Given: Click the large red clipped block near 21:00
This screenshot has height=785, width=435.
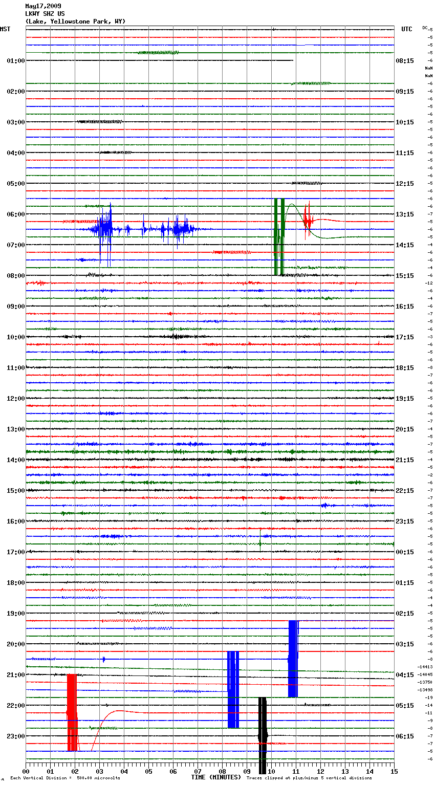Looking at the screenshot, I should pos(72,712).
